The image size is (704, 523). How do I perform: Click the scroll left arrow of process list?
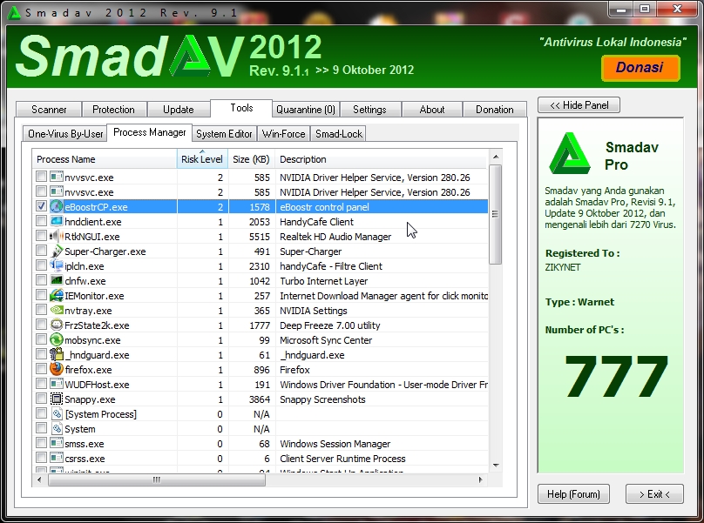(x=39, y=479)
